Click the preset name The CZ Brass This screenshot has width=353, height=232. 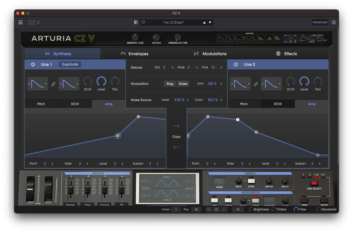[x=173, y=23]
